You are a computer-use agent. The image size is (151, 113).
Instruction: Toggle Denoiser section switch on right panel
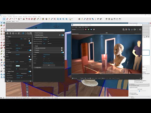63,52
